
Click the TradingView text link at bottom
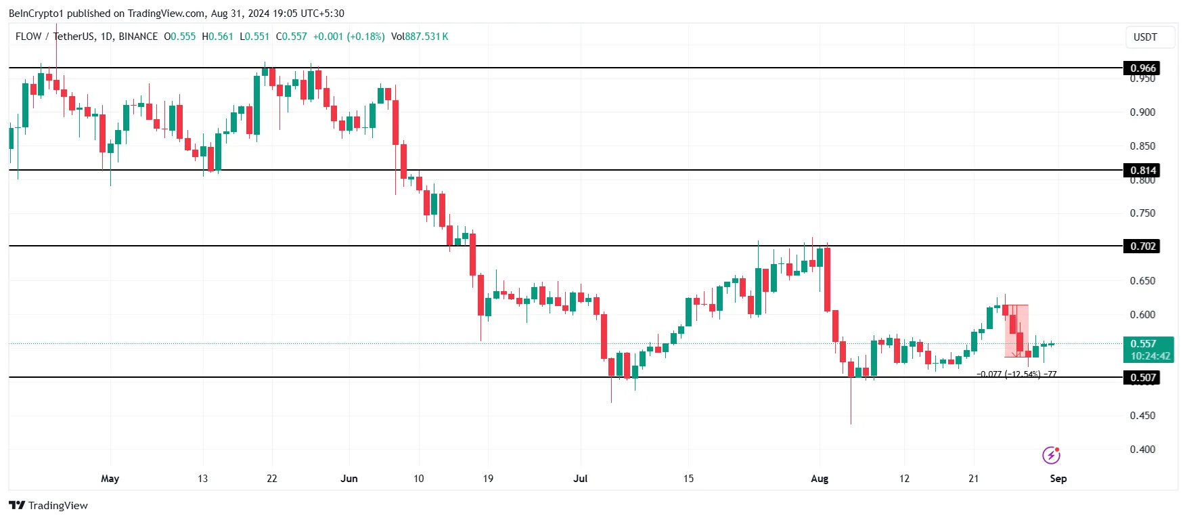[58, 506]
